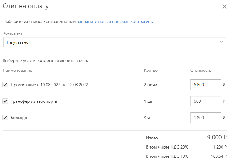Image resolution: width=231 pixels, height=165 pixels.
Task: Click the ruble sign next to 6 600
Action: [x=224, y=85]
